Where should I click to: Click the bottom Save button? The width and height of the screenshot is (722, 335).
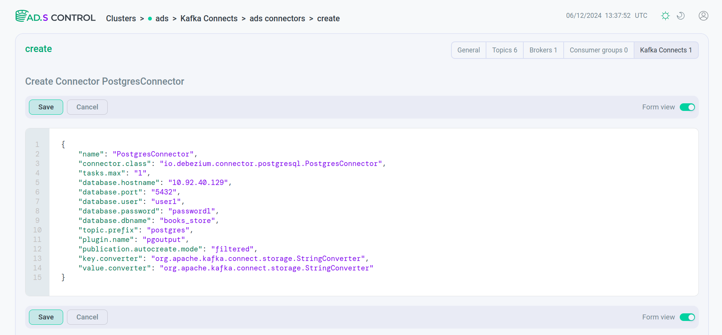pyautogui.click(x=46, y=317)
